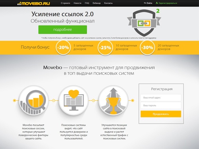Click the yellow Продолжить button
Image resolution: width=199 pixels, height=149 pixels.
161,114
